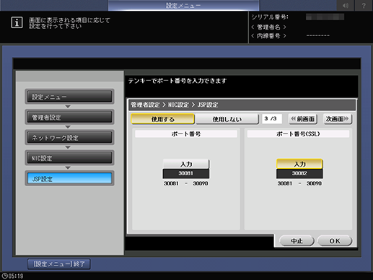This screenshot has width=373, height=280.
Task: Click 入力 button under ポート番号(SSL)
Action: pyautogui.click(x=299, y=164)
